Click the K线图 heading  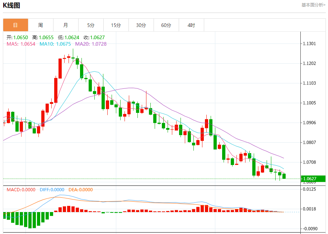coord(11,5)
